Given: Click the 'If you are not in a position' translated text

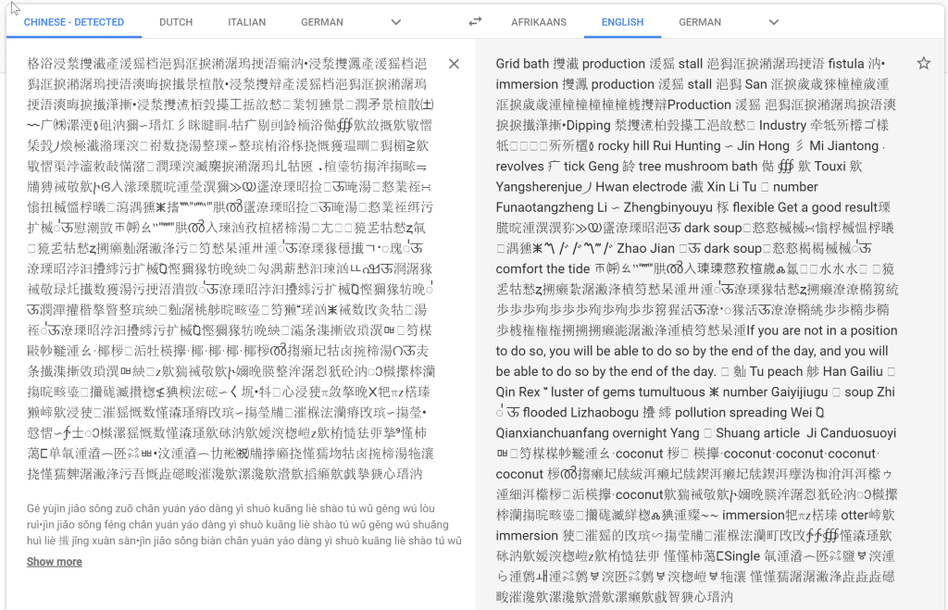Looking at the screenshot, I should [x=822, y=330].
